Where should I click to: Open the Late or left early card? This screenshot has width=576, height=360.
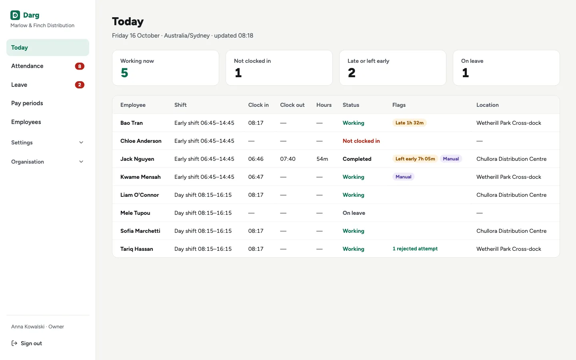click(393, 68)
